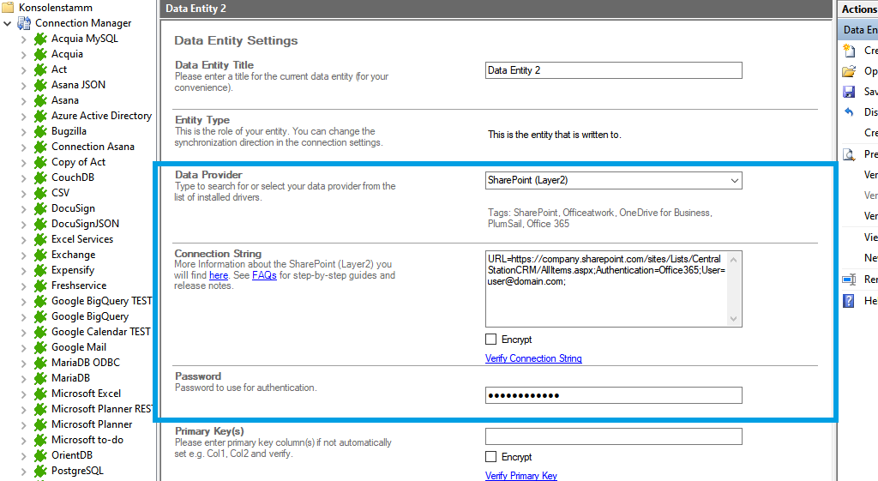This screenshot has width=878, height=481.
Task: Click the connection string scrollbar down arrow
Action: (x=734, y=319)
